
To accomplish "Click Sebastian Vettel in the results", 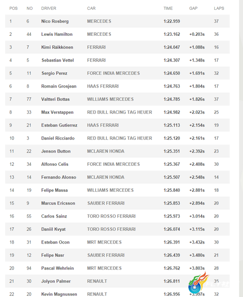I will (57, 60).
